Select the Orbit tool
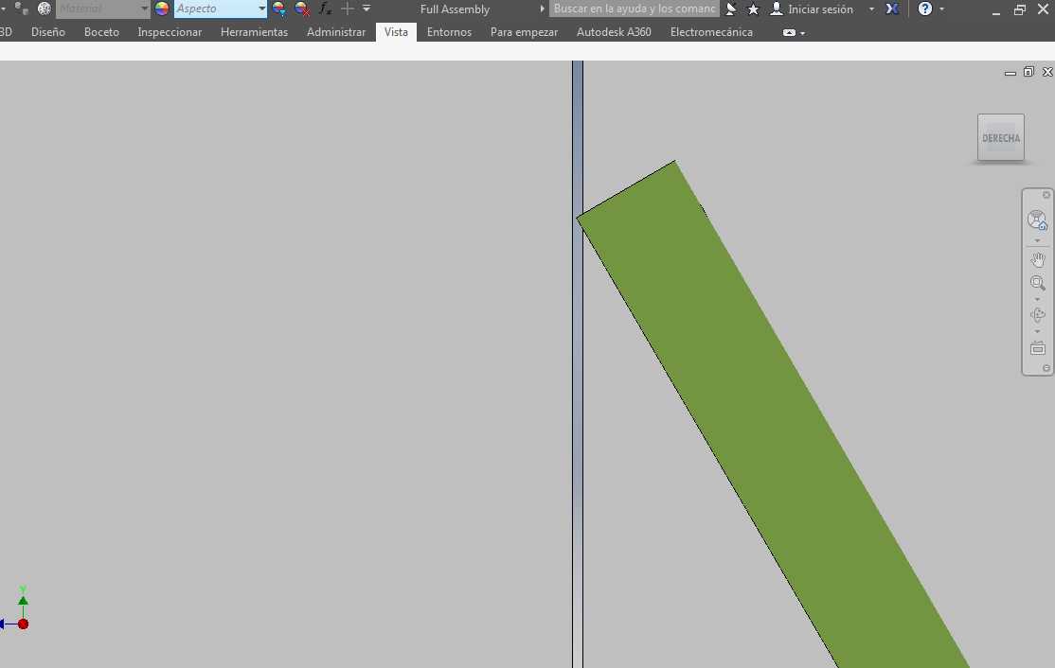This screenshot has width=1055, height=668. pyautogui.click(x=1038, y=314)
